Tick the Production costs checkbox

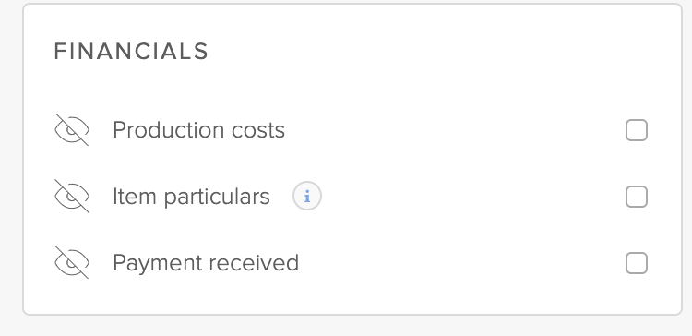click(637, 130)
